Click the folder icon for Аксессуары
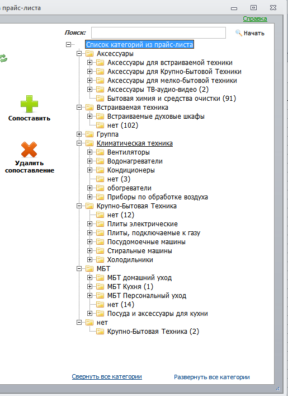The height and width of the screenshot is (396, 288). tap(89, 54)
